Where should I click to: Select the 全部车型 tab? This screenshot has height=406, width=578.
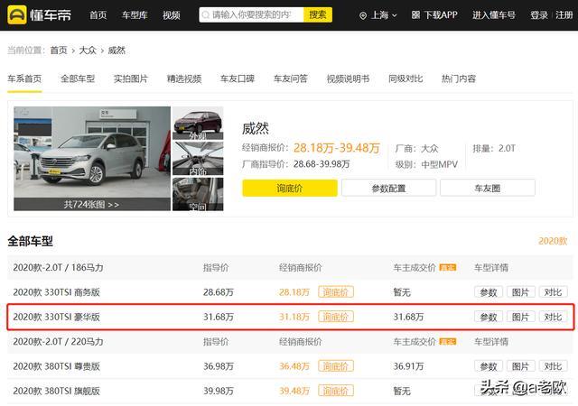click(78, 78)
